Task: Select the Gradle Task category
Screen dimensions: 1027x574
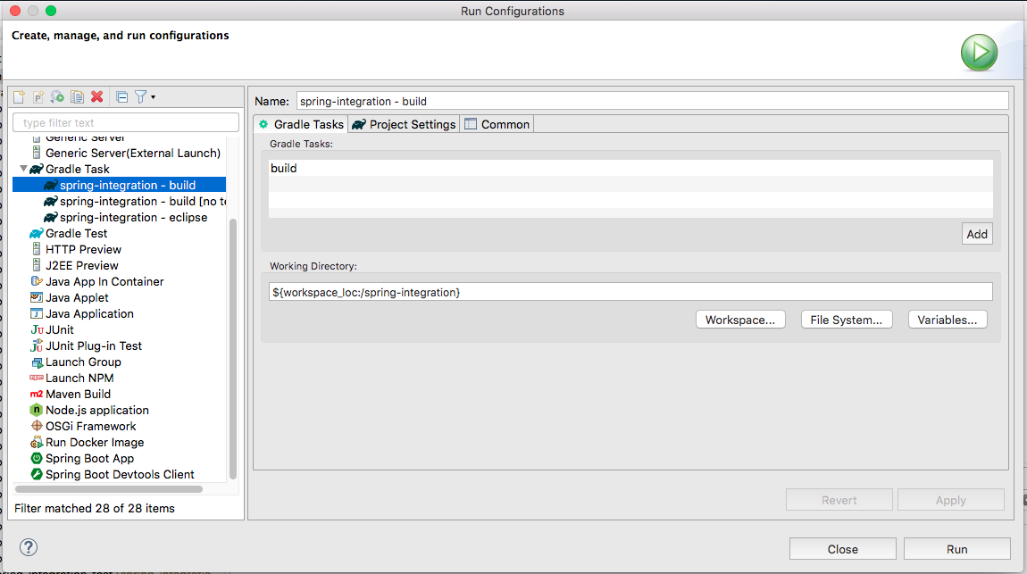Action: pos(78,169)
